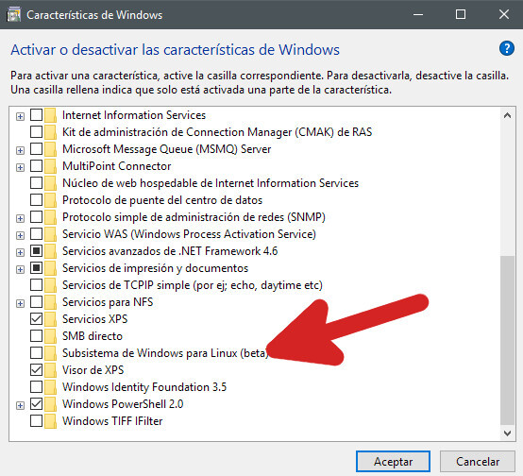This screenshot has height=476, width=523.
Task: Click the features list scrollbar thumb
Action: (507, 340)
